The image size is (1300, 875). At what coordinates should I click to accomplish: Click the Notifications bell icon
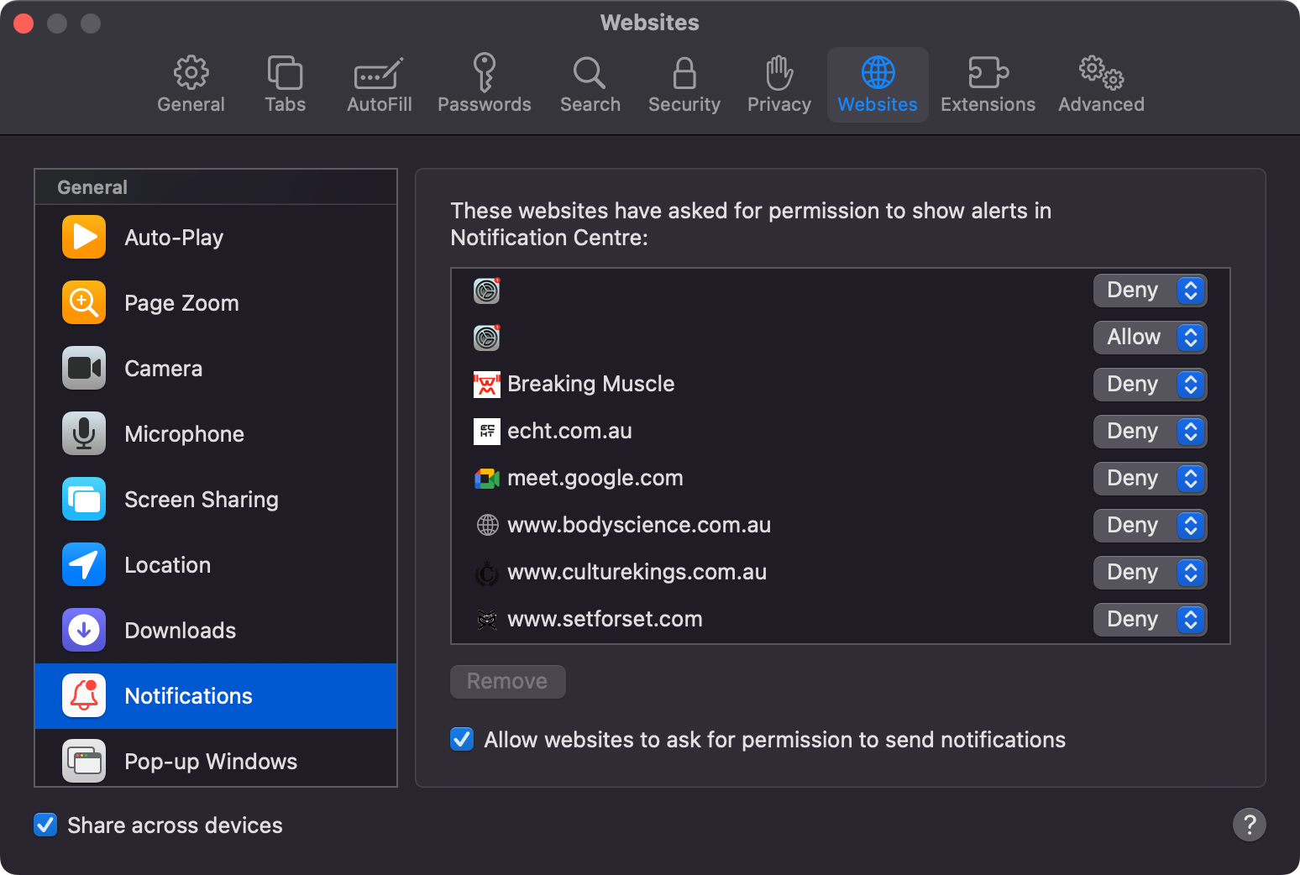tap(84, 695)
